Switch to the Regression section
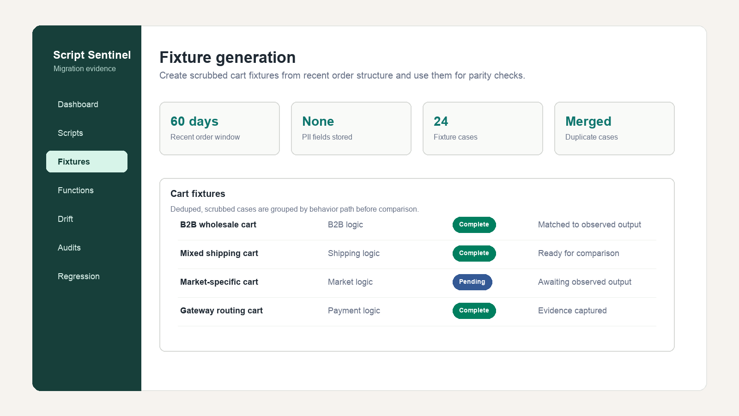739x416 pixels. pyautogui.click(x=87, y=276)
